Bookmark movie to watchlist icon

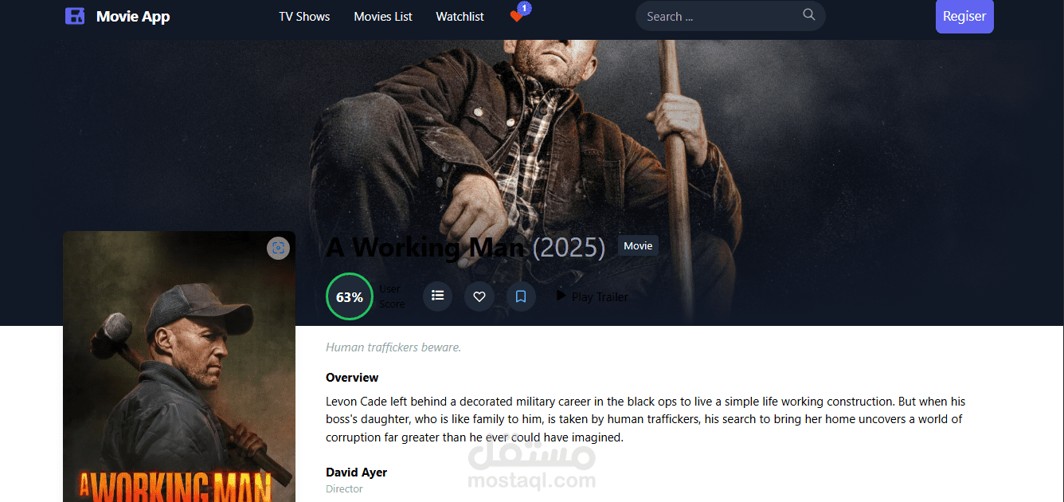521,296
